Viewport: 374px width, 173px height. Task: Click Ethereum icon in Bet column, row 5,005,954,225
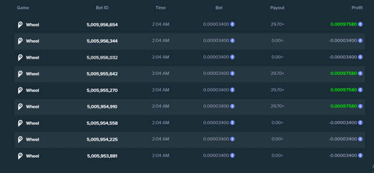click(232, 139)
